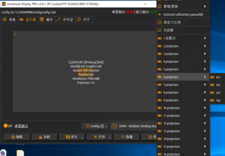
Task: Select External calibration (.procalib) menu item
Action: (183, 14)
